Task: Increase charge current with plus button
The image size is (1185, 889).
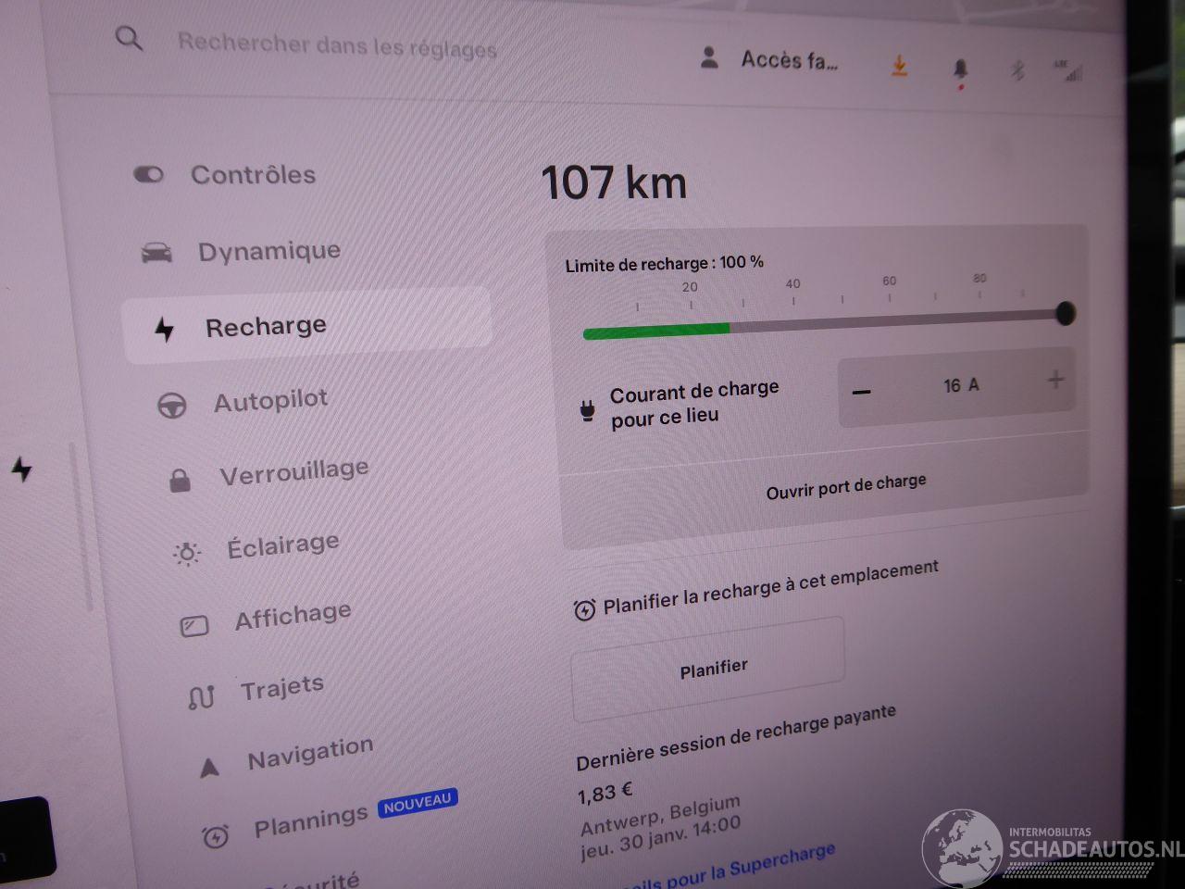Action: click(1055, 380)
